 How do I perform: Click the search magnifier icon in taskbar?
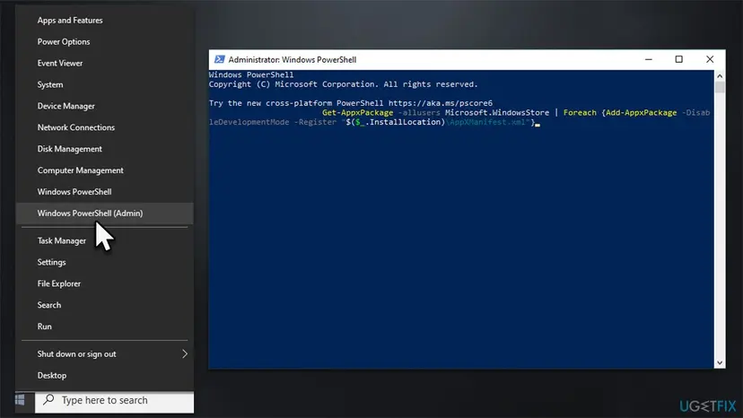click(x=48, y=399)
